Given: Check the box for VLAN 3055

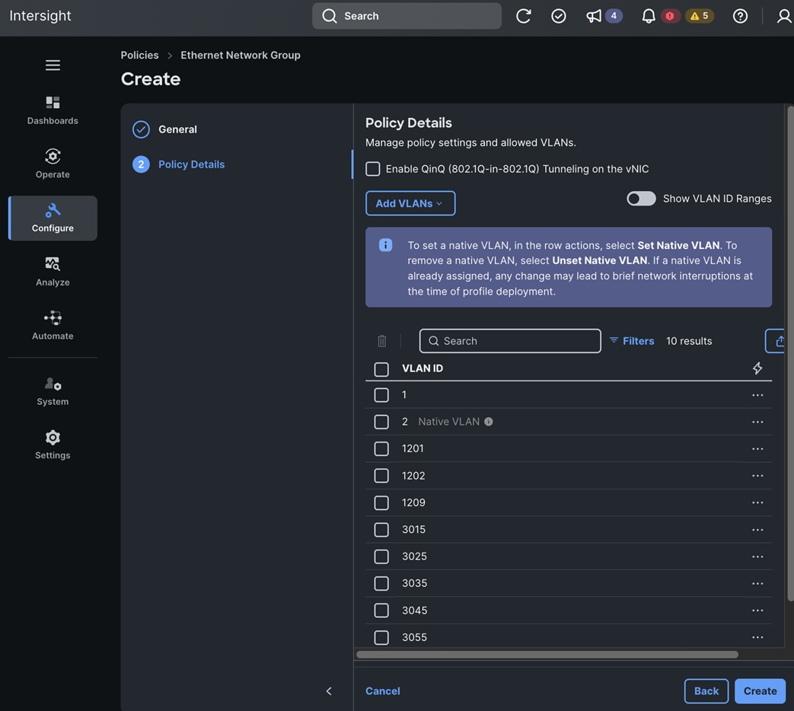Looking at the screenshot, I should (x=381, y=638).
